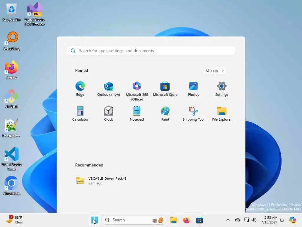Select Firefox desktop shortcut
Image resolution: width=302 pixels, height=227 pixels.
click(12, 70)
